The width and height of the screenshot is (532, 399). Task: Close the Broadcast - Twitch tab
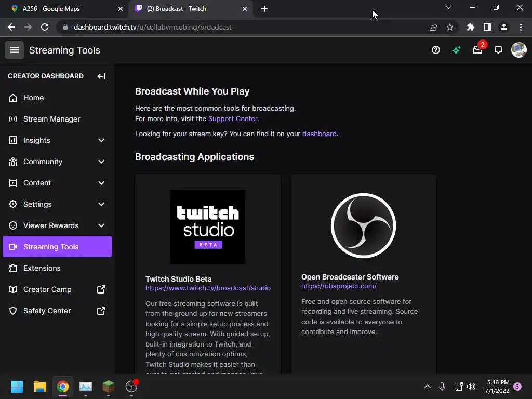click(x=245, y=9)
